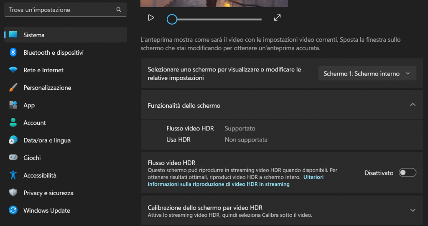This screenshot has height=226, width=428.
Task: Enable the Flusso video HDR toggle
Action: [x=407, y=173]
